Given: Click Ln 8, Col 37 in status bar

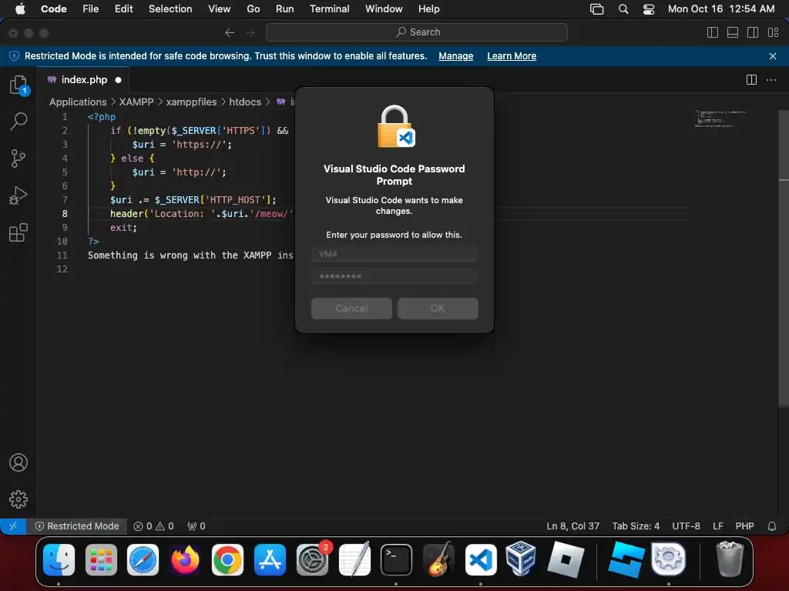Looking at the screenshot, I should [573, 526].
